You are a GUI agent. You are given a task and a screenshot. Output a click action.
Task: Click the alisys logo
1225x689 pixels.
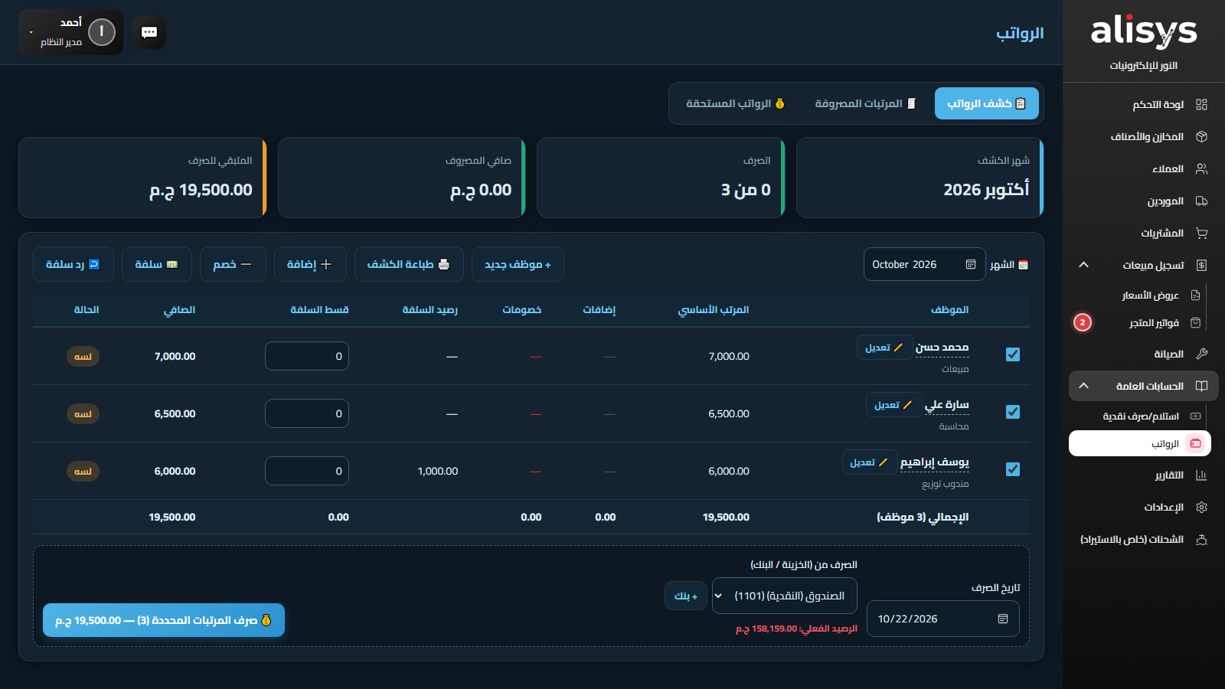coord(1144,32)
